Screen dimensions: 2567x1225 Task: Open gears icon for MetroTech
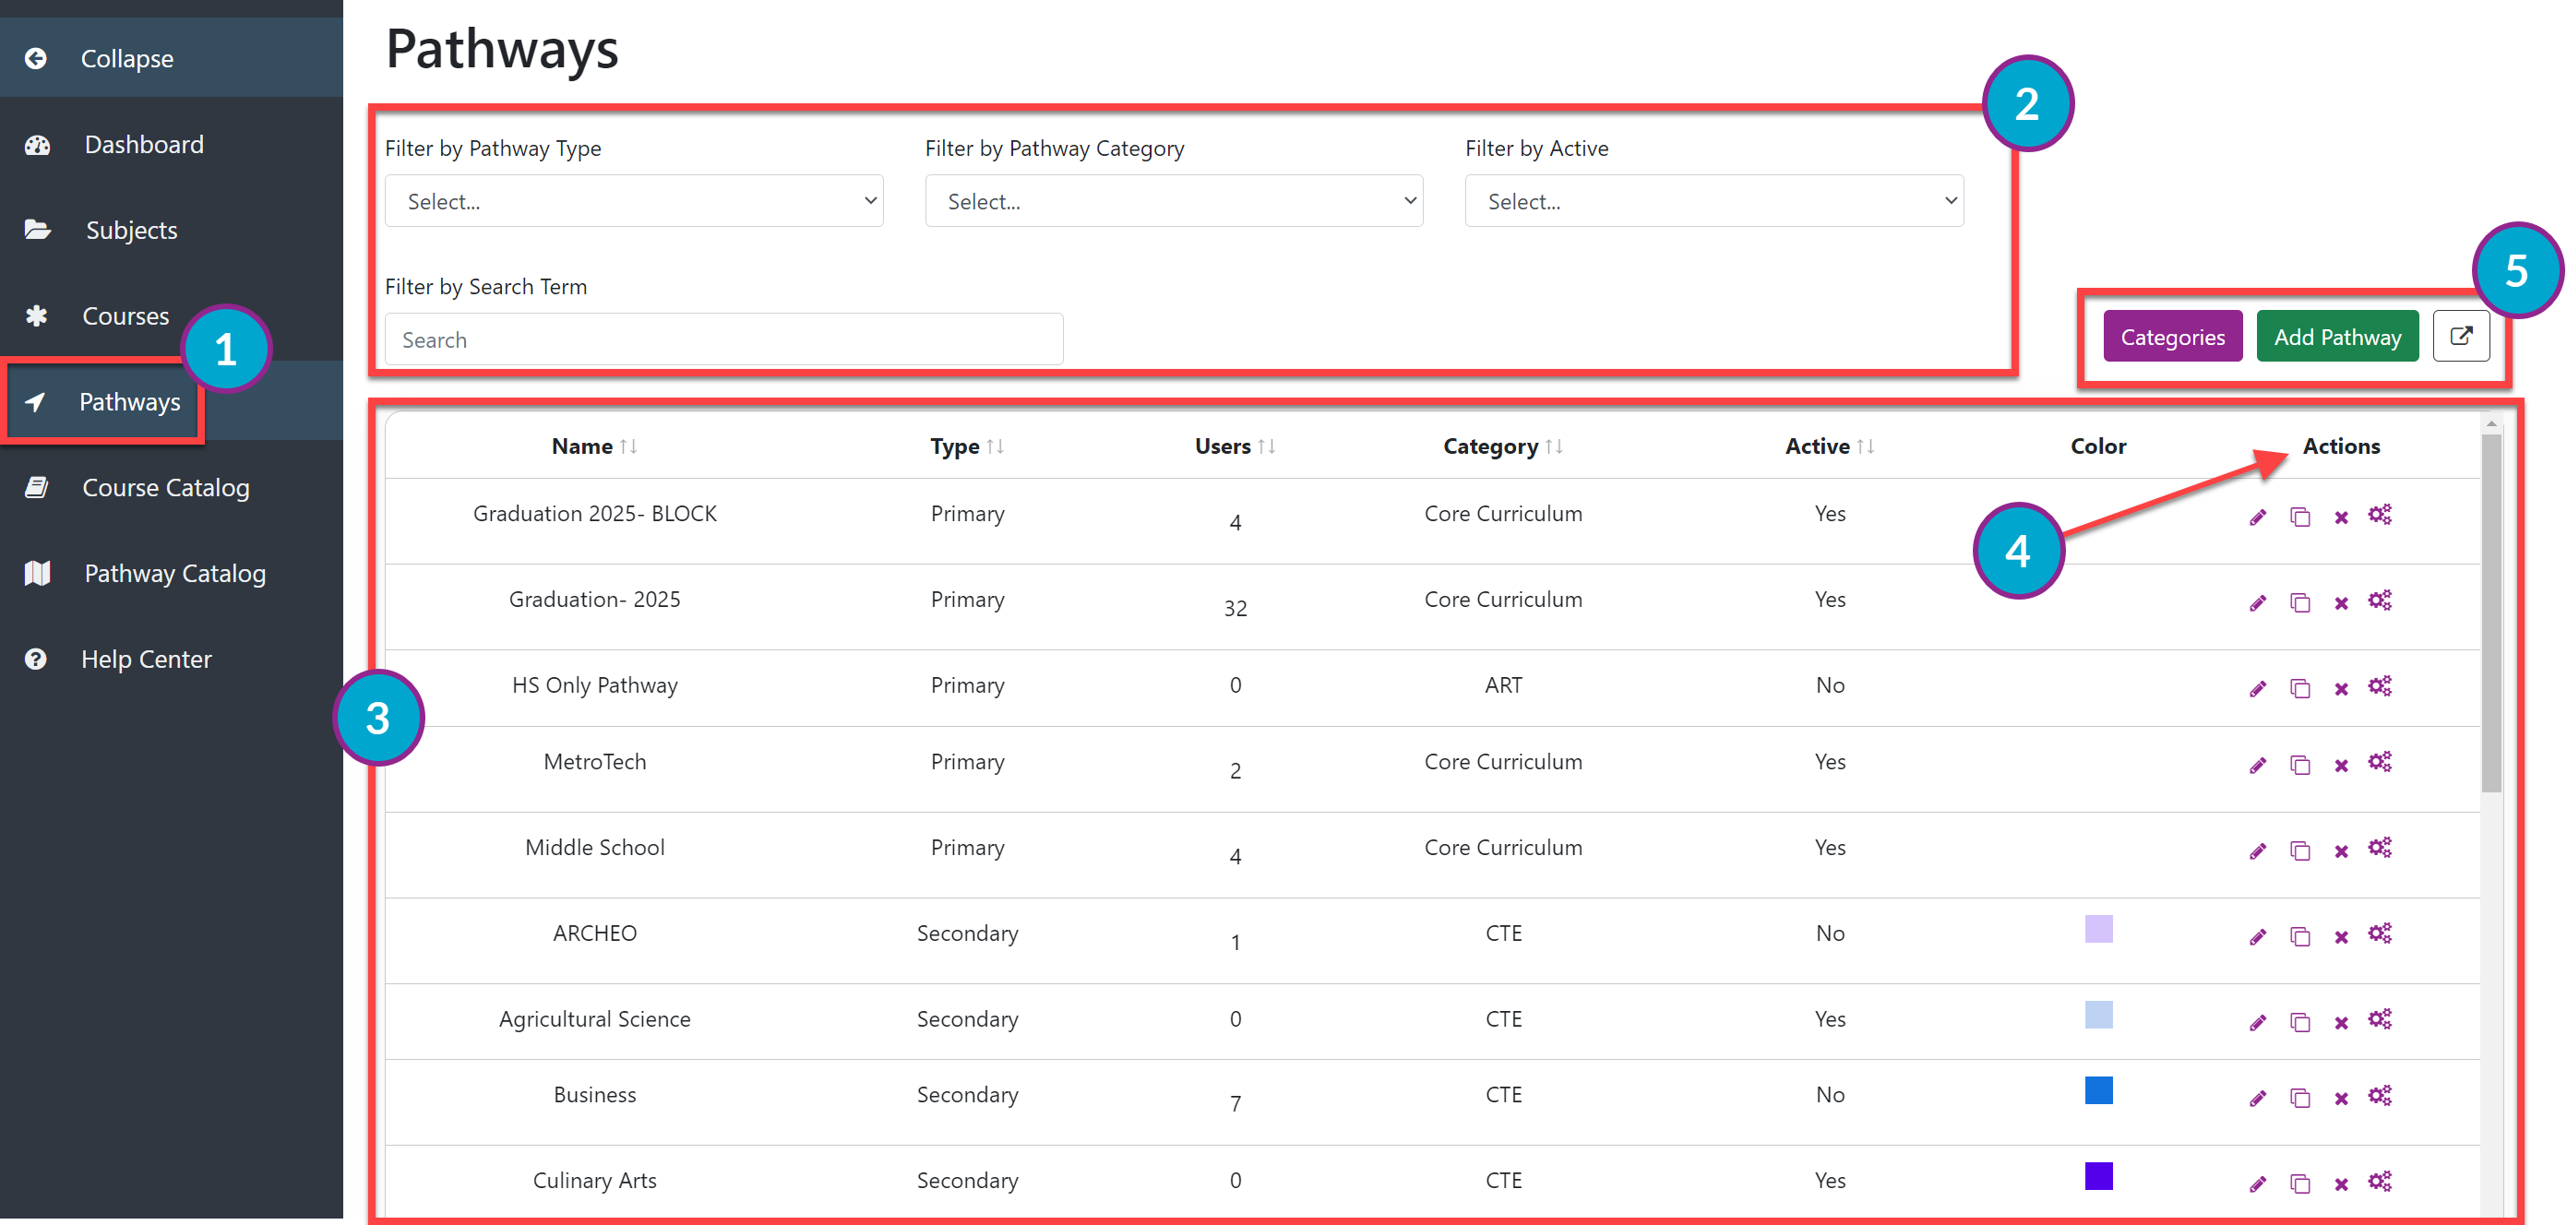click(2380, 763)
